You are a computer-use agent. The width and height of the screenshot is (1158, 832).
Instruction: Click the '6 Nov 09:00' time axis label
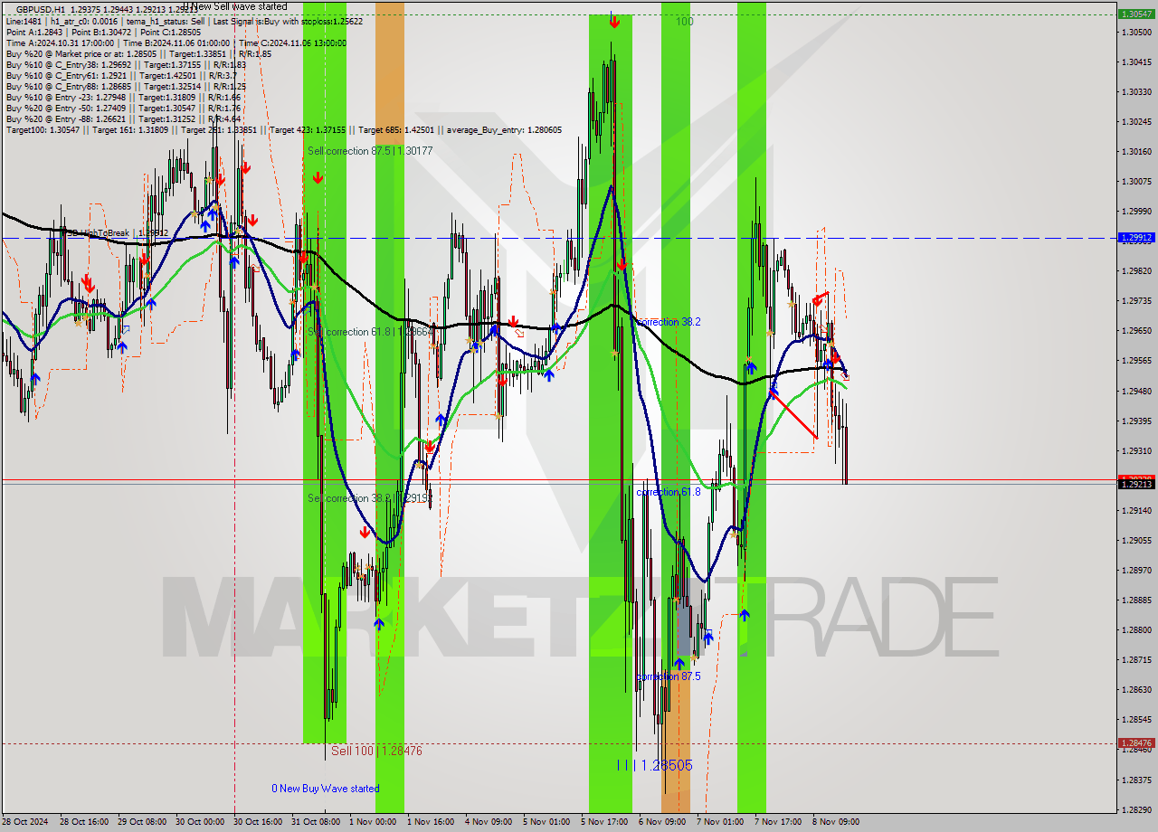coord(662,822)
